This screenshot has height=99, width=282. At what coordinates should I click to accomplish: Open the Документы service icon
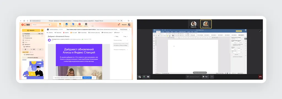(x=73, y=25)
